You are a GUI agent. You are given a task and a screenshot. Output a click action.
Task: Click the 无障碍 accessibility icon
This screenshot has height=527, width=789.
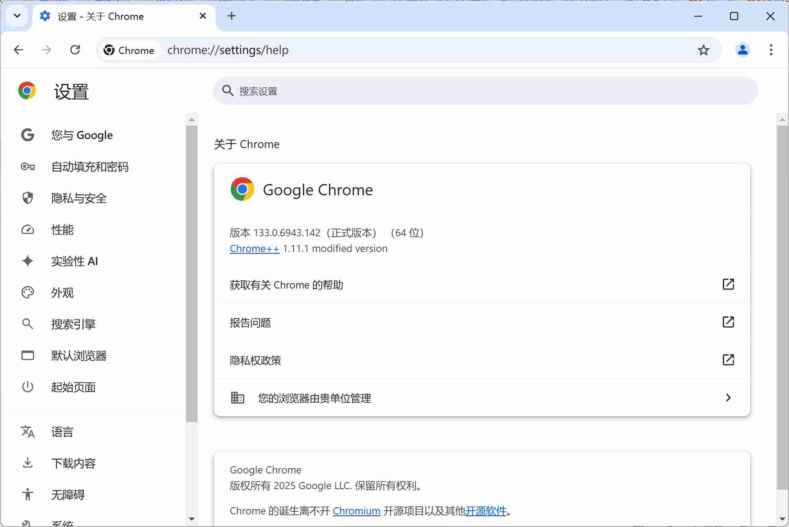click(x=27, y=495)
